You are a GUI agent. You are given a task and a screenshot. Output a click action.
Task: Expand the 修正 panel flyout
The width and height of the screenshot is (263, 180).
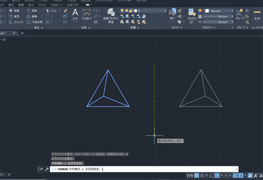coord(39,28)
